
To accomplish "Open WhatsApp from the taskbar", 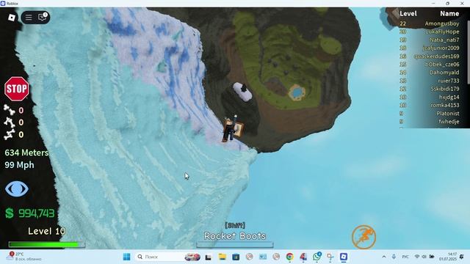I will coord(317,257).
